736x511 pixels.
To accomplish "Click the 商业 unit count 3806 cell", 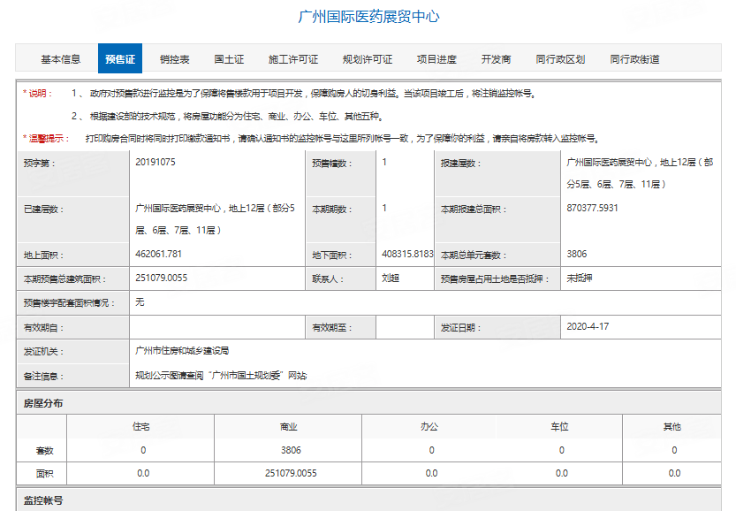I will point(290,450).
